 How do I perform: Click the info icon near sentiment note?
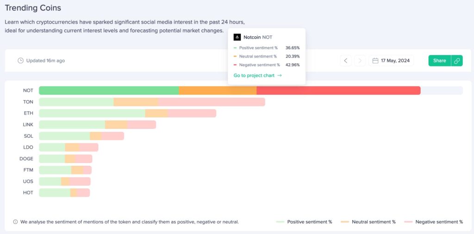[x=15, y=222]
